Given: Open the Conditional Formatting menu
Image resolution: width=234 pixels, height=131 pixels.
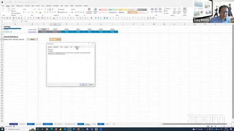Looking at the screenshot, I should coord(89,11).
